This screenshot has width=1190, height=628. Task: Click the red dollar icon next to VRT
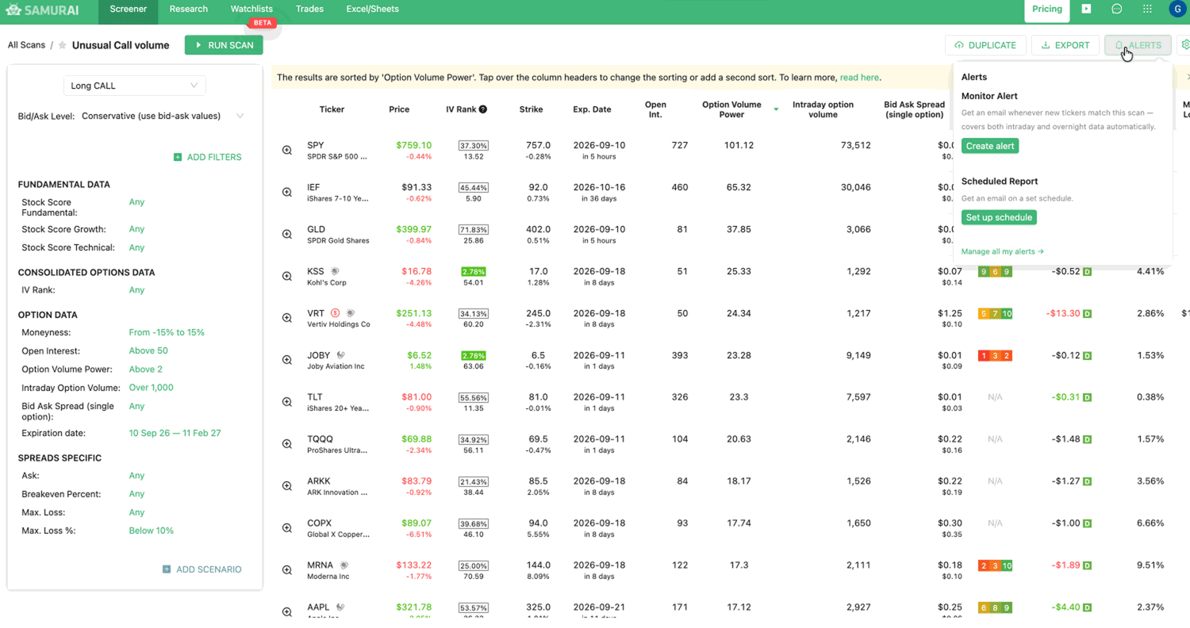coord(336,312)
